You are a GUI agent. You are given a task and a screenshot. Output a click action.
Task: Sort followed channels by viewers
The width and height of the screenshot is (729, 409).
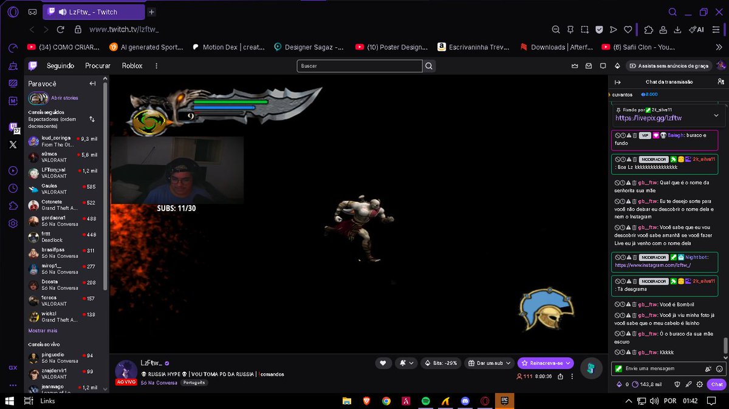pyautogui.click(x=92, y=119)
